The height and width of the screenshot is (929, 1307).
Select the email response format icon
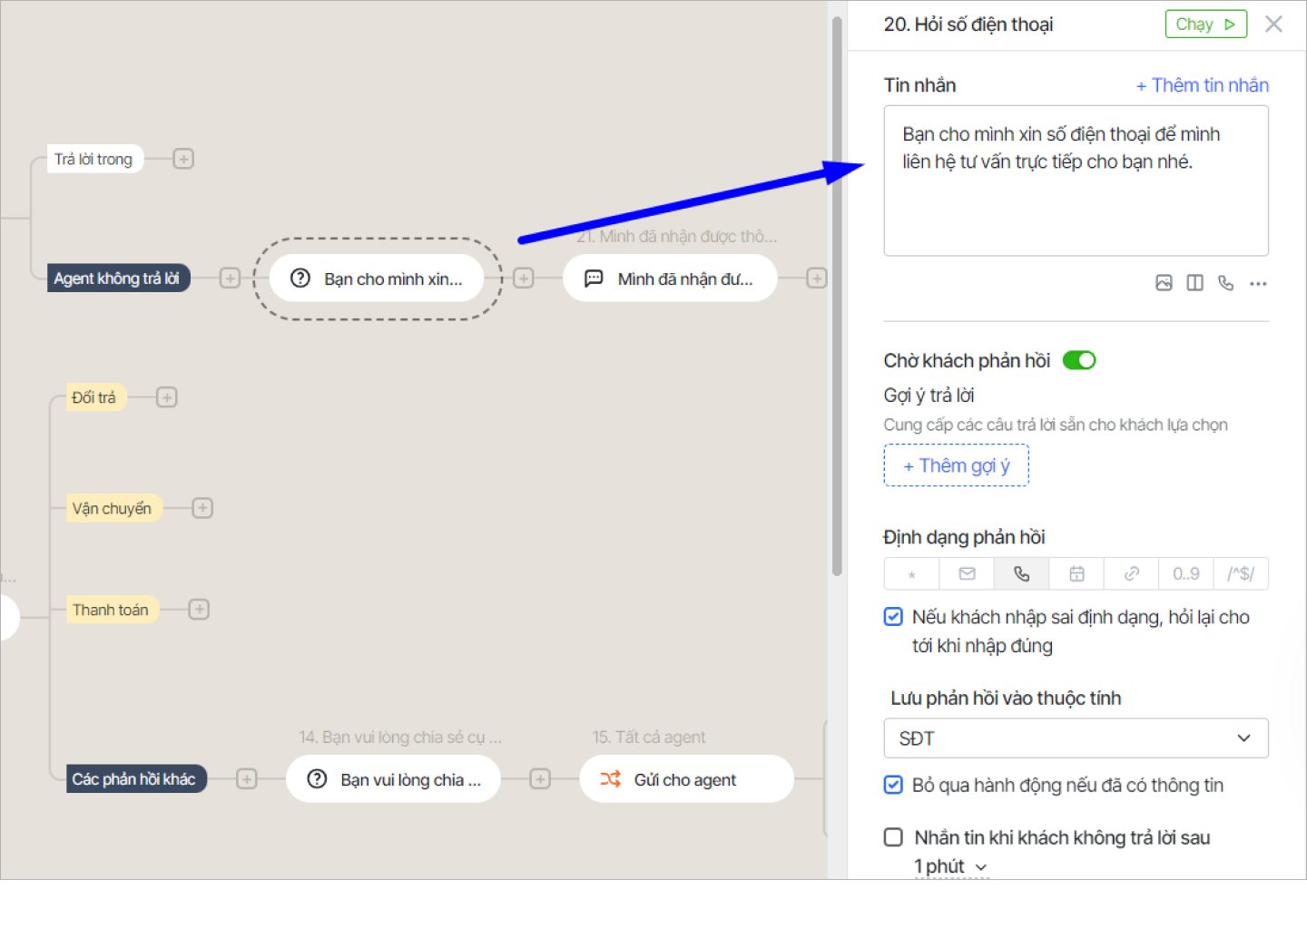click(x=967, y=574)
